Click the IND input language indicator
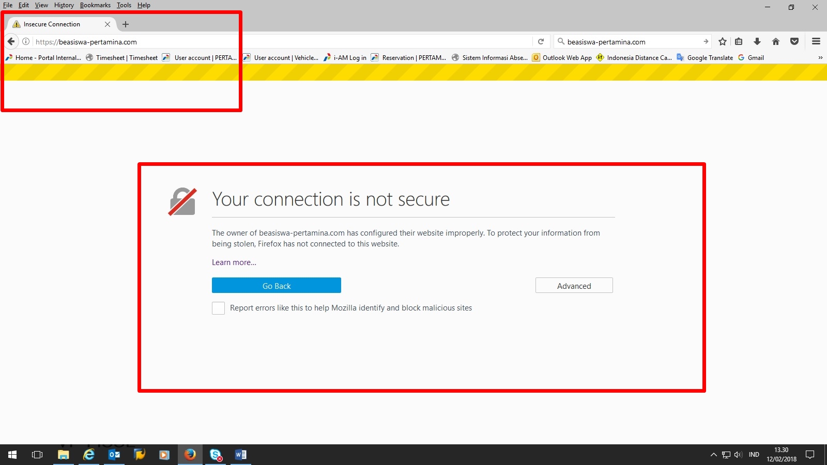The image size is (827, 465). 754,455
